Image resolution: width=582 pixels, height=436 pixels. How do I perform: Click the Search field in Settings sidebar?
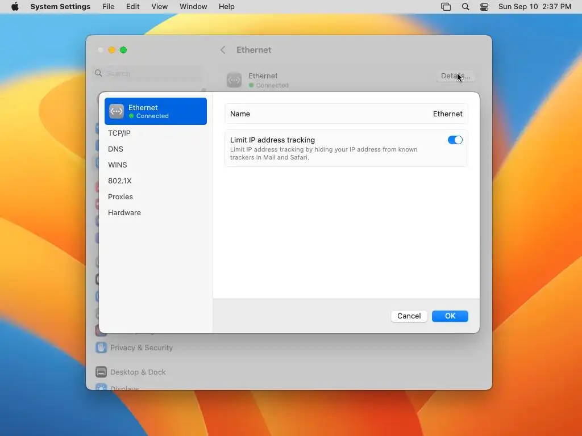click(148, 73)
